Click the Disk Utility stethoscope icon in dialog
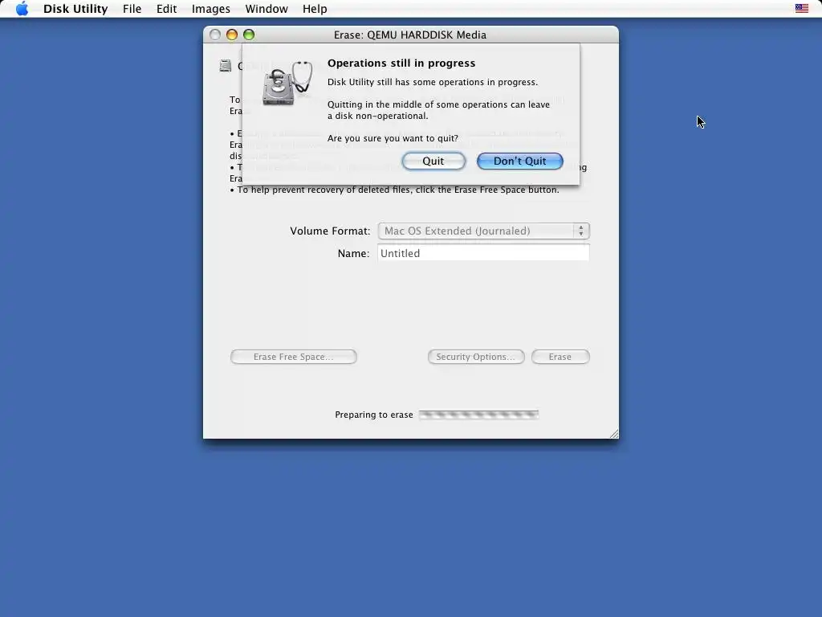The image size is (822, 617). pos(288,83)
